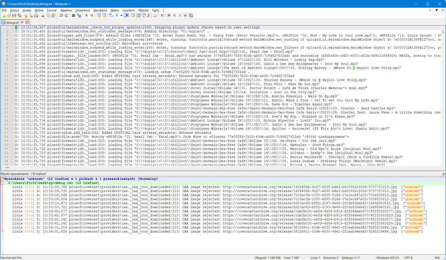Open the Plik menu

click(x=5, y=10)
